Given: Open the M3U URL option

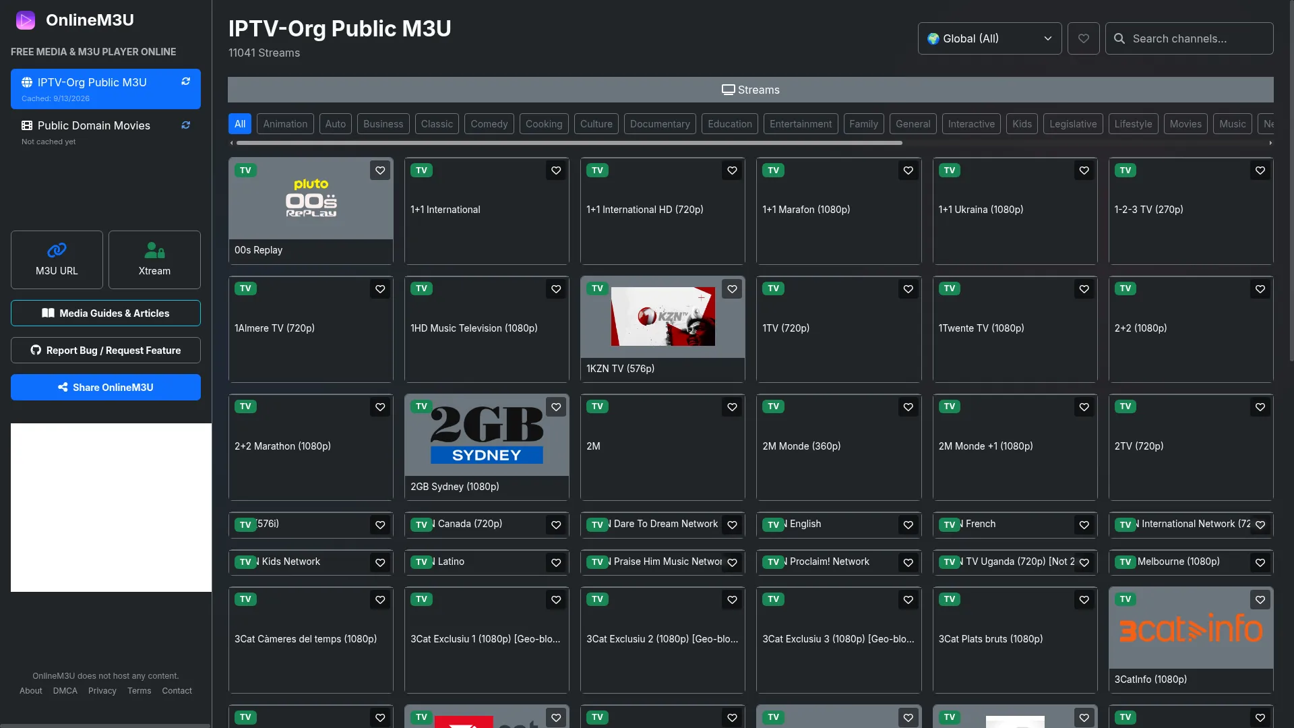Looking at the screenshot, I should pos(57,260).
